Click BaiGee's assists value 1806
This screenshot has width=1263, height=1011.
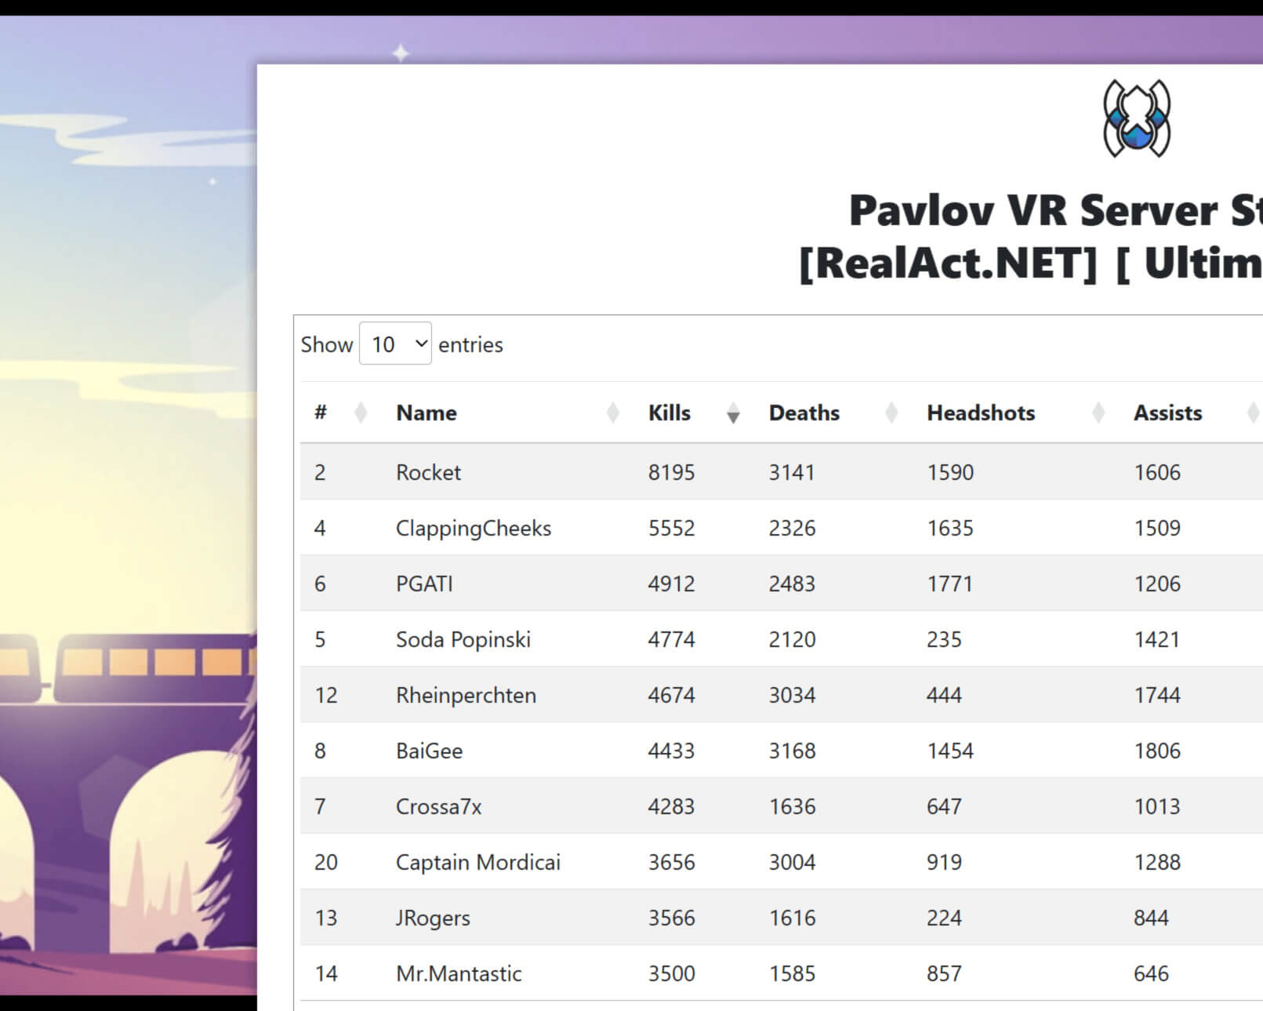[1157, 751]
